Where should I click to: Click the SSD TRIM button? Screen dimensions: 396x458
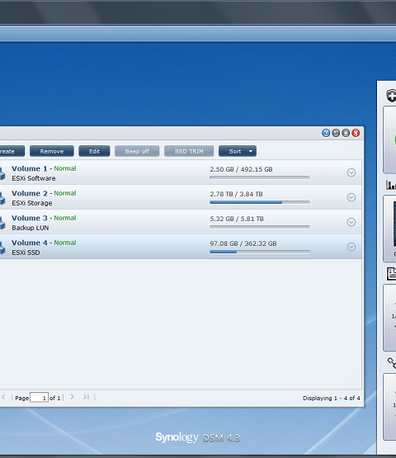tap(189, 151)
